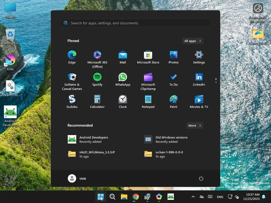This screenshot has height=203, width=271.
Task: Show hidden system tray icons
Action: [193, 197]
